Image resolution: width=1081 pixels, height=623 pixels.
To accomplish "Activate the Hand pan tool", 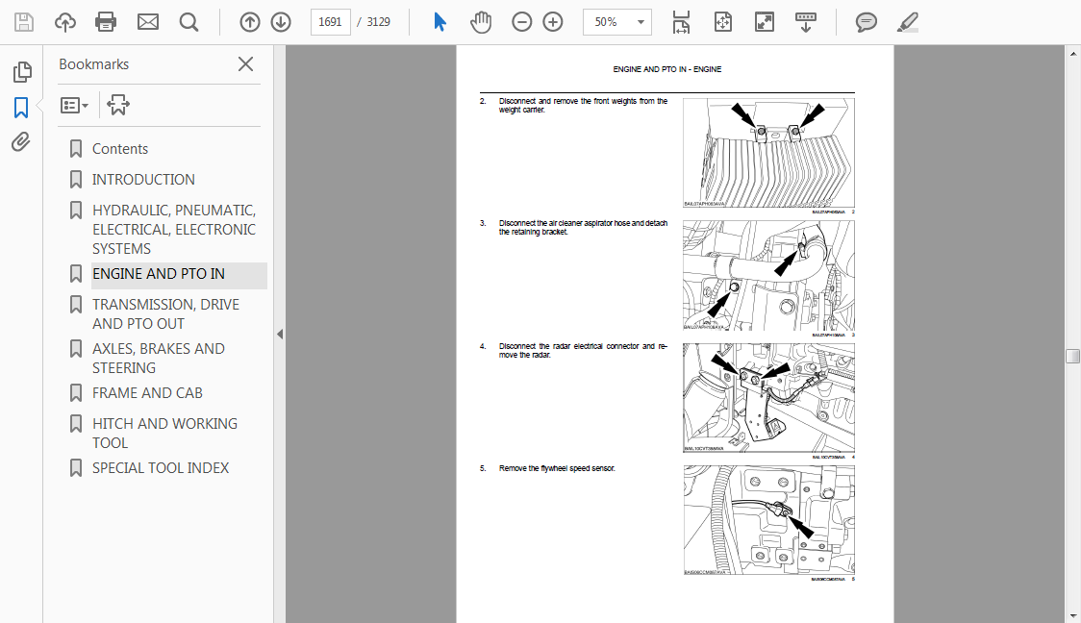I will click(x=481, y=22).
